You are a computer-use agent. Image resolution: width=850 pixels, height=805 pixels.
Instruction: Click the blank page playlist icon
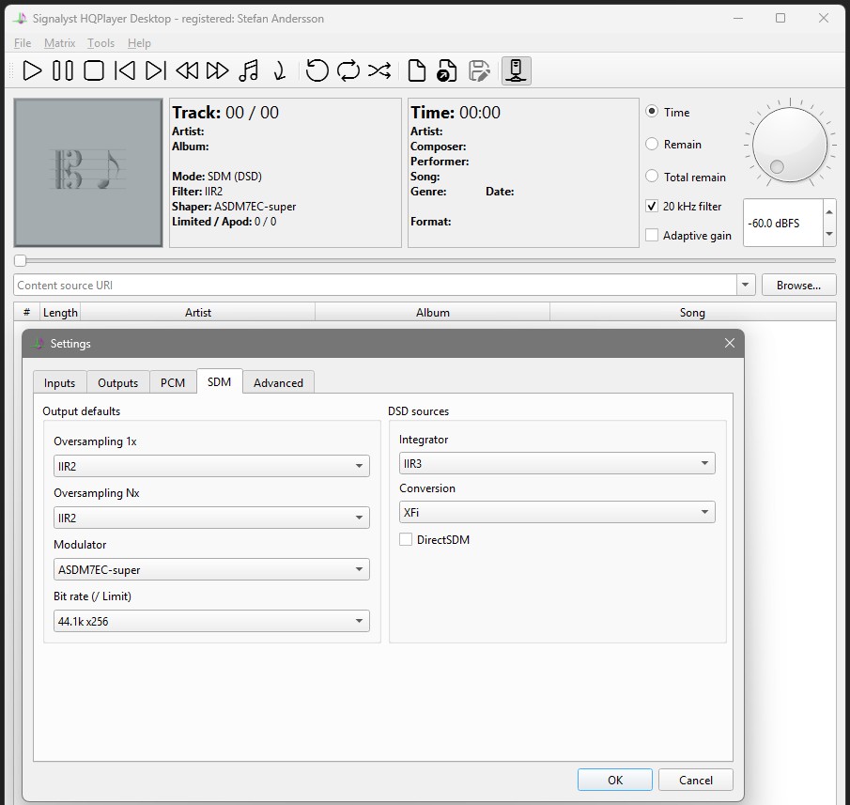tap(416, 70)
